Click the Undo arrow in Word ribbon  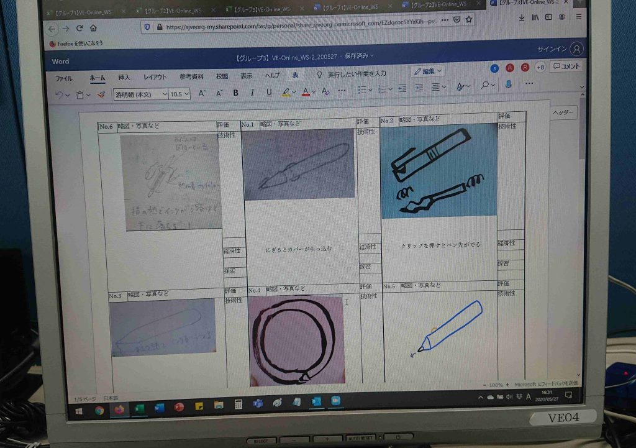pos(59,95)
